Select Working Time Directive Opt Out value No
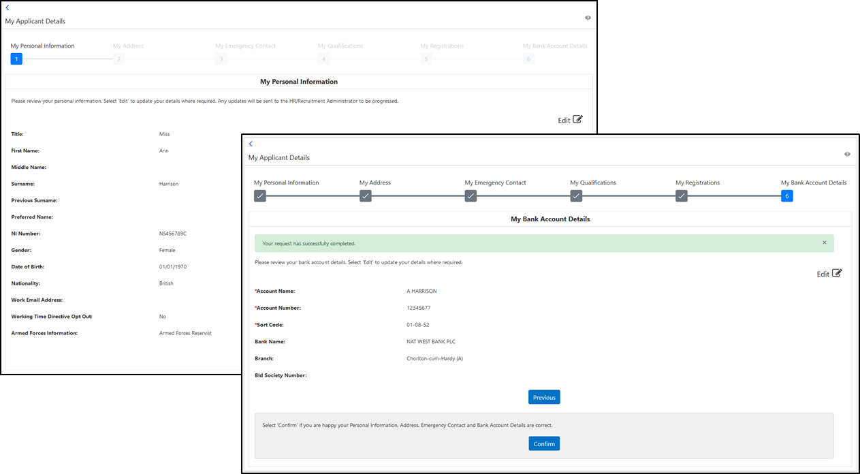This screenshot has width=860, height=474. [163, 317]
